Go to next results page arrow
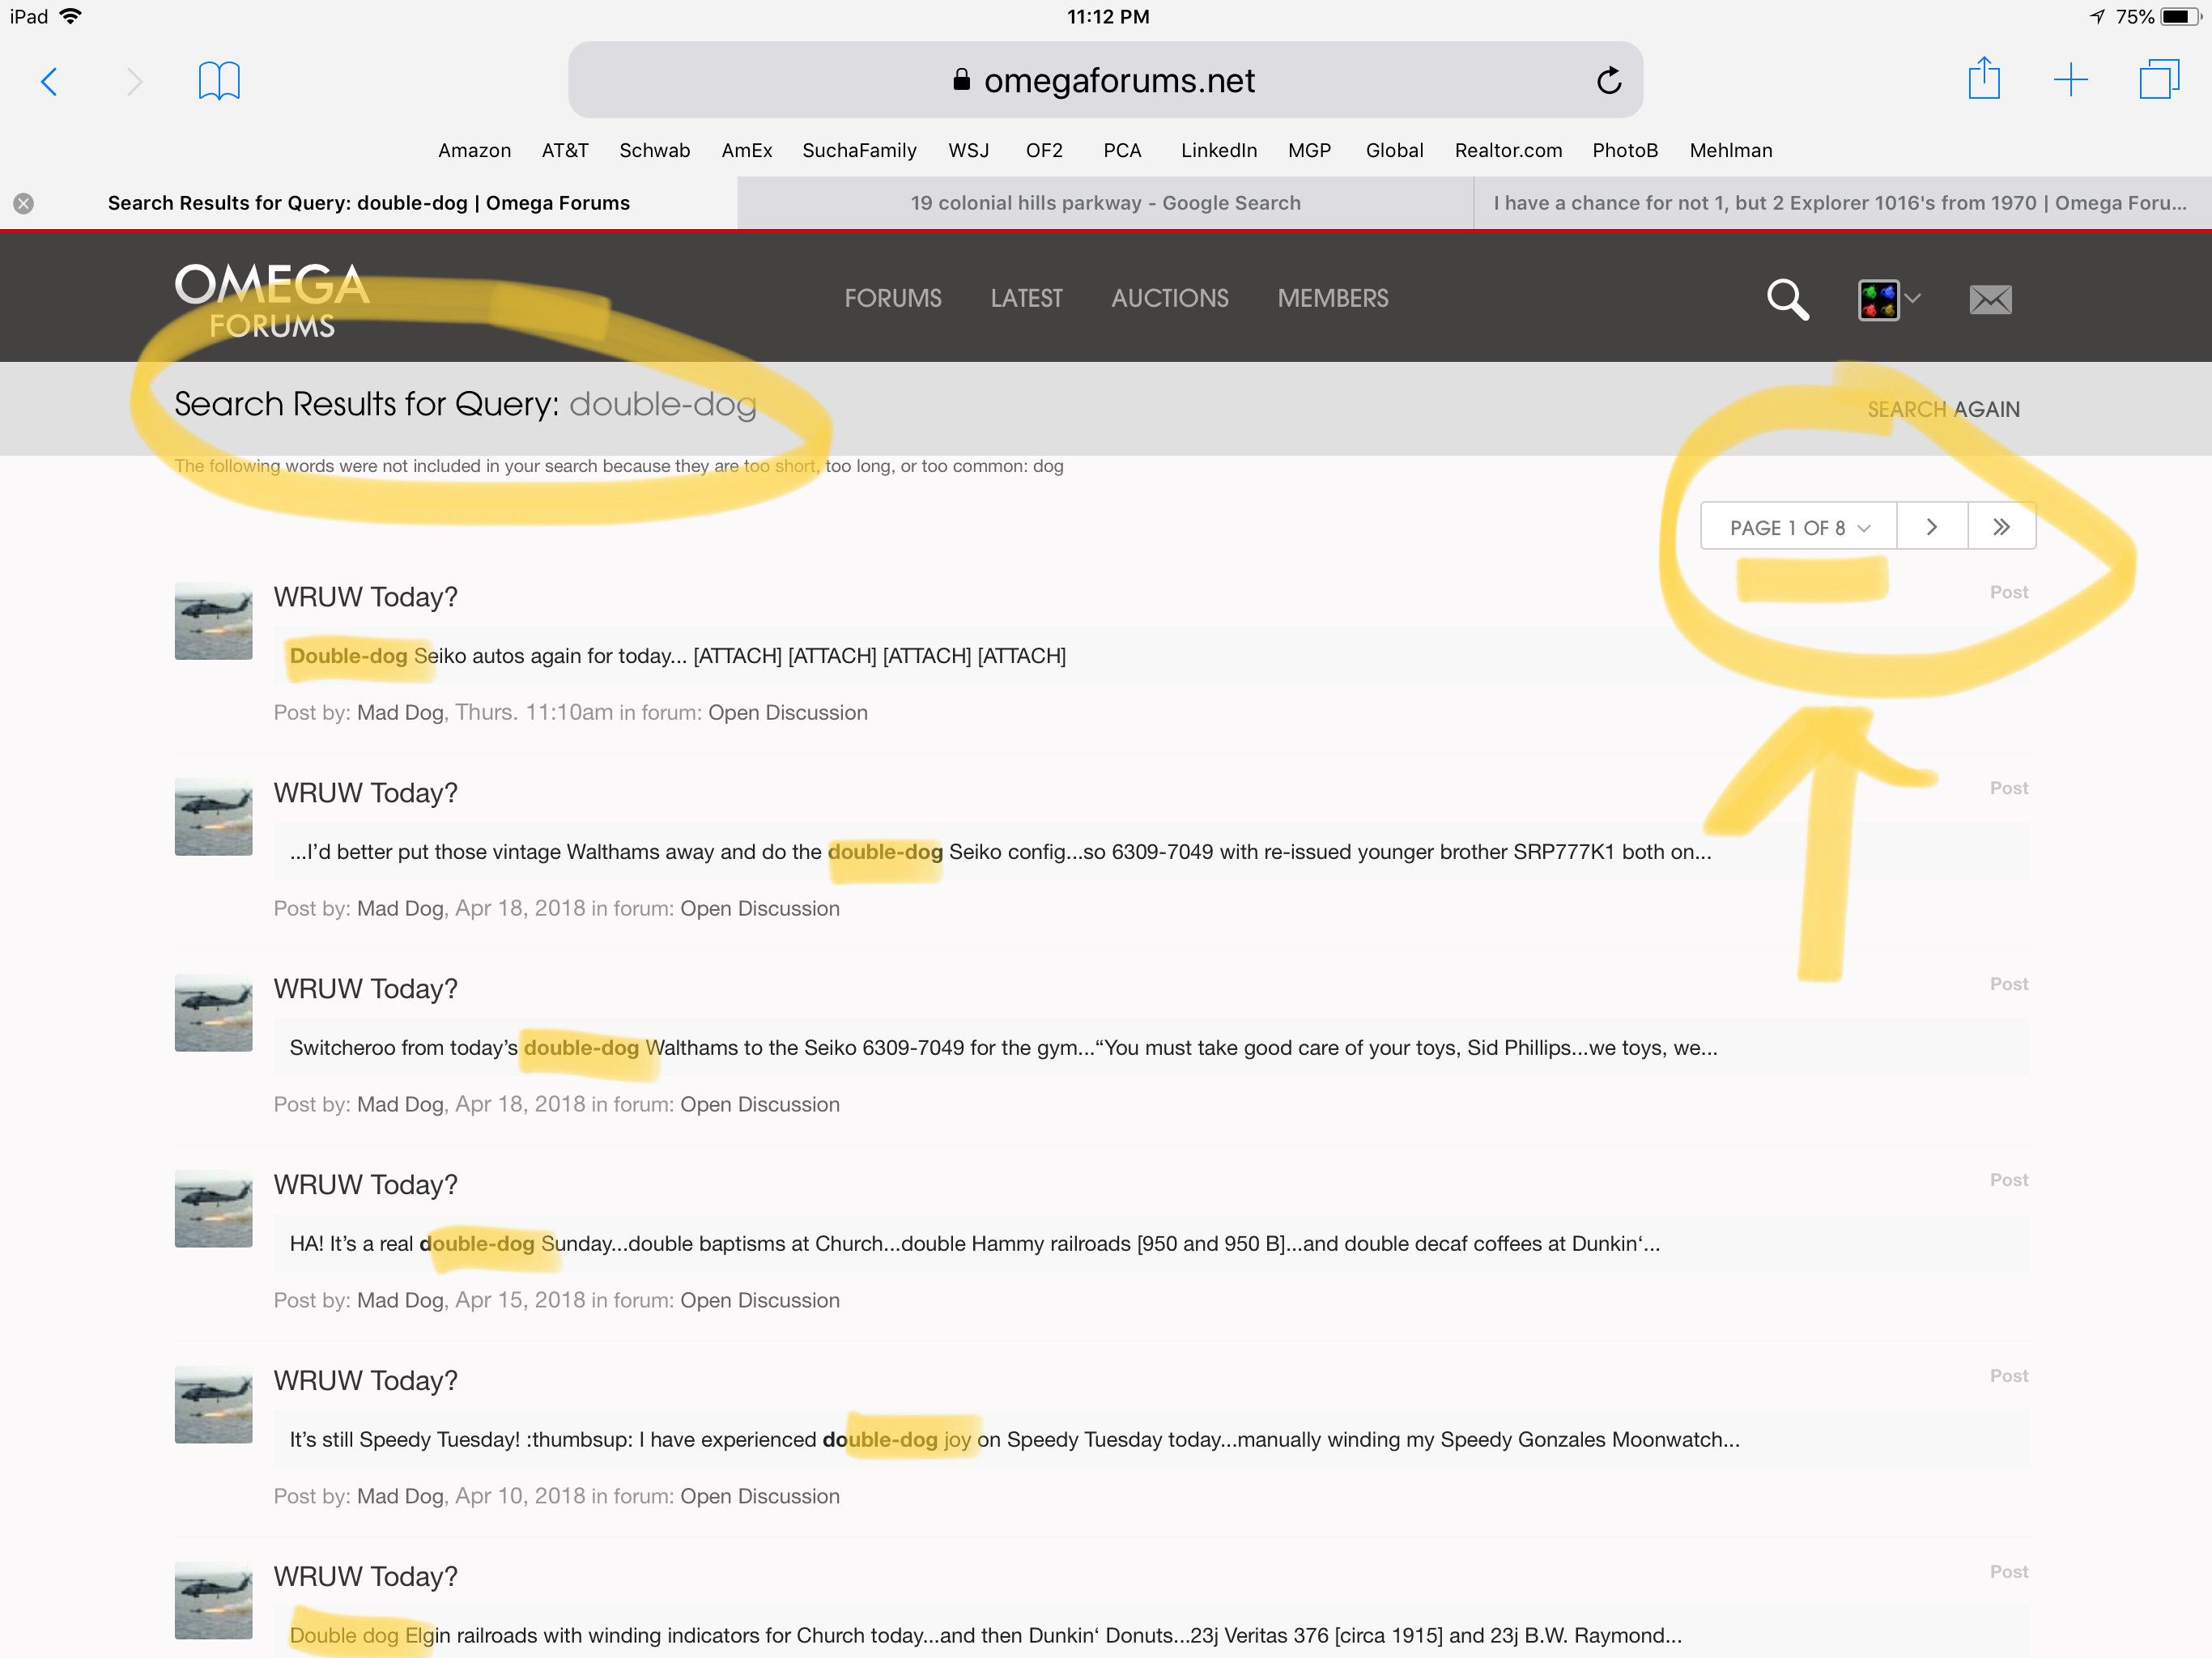This screenshot has width=2212, height=1658. click(x=1931, y=527)
